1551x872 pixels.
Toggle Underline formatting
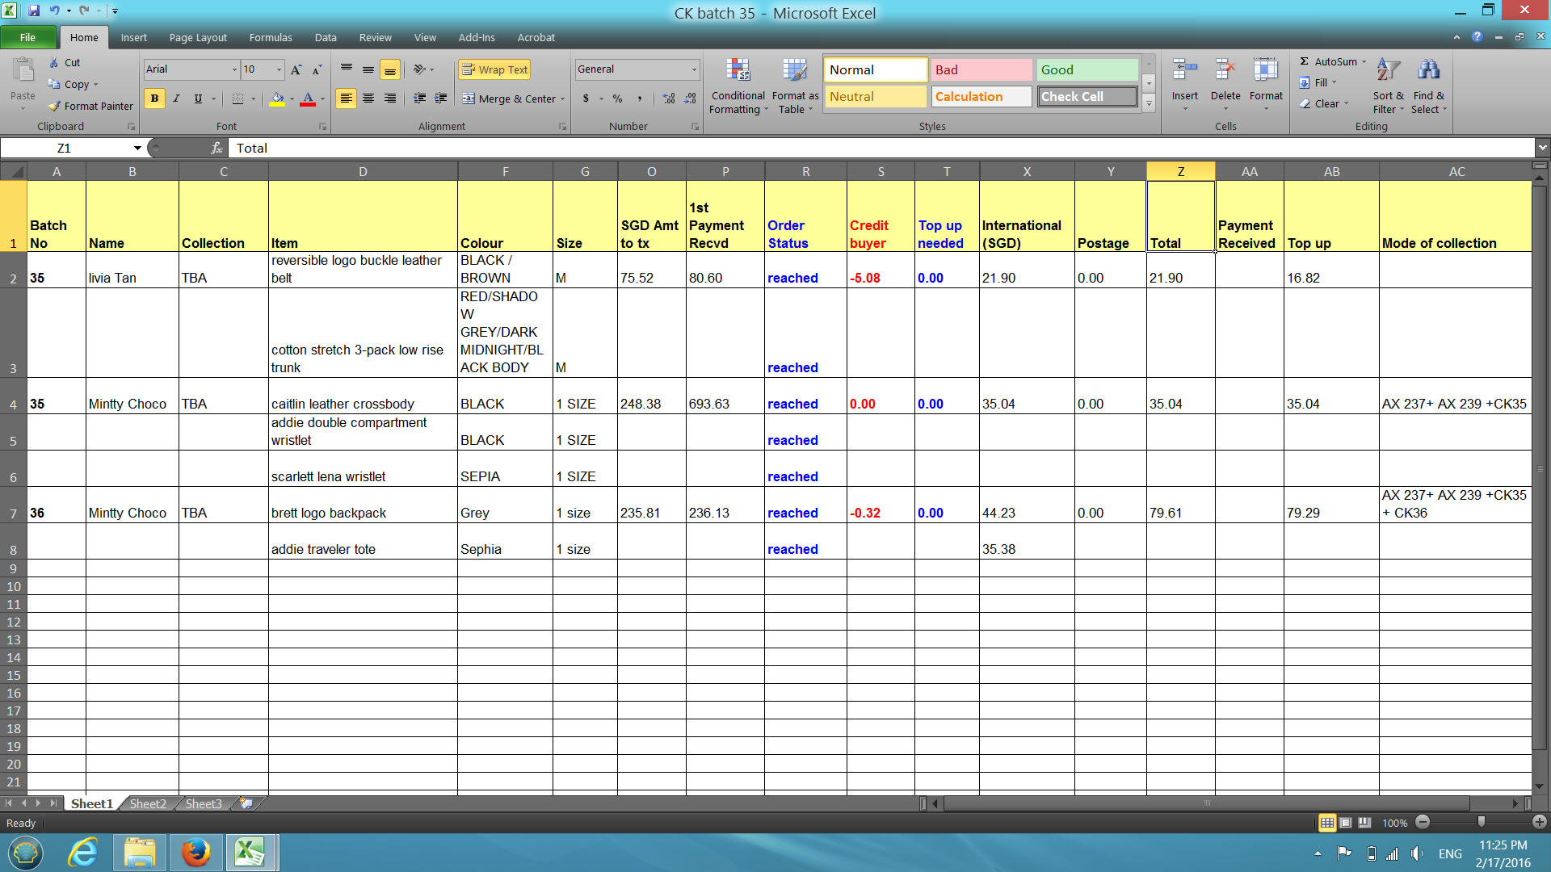coord(198,99)
